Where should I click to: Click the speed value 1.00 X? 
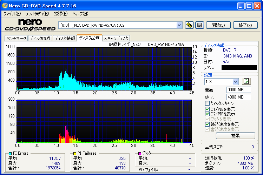coord(248,168)
